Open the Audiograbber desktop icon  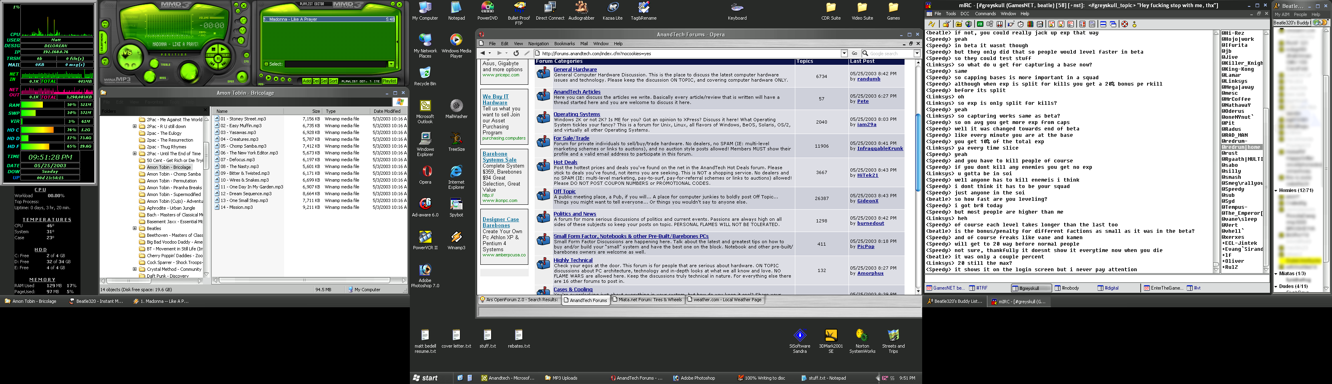click(581, 11)
